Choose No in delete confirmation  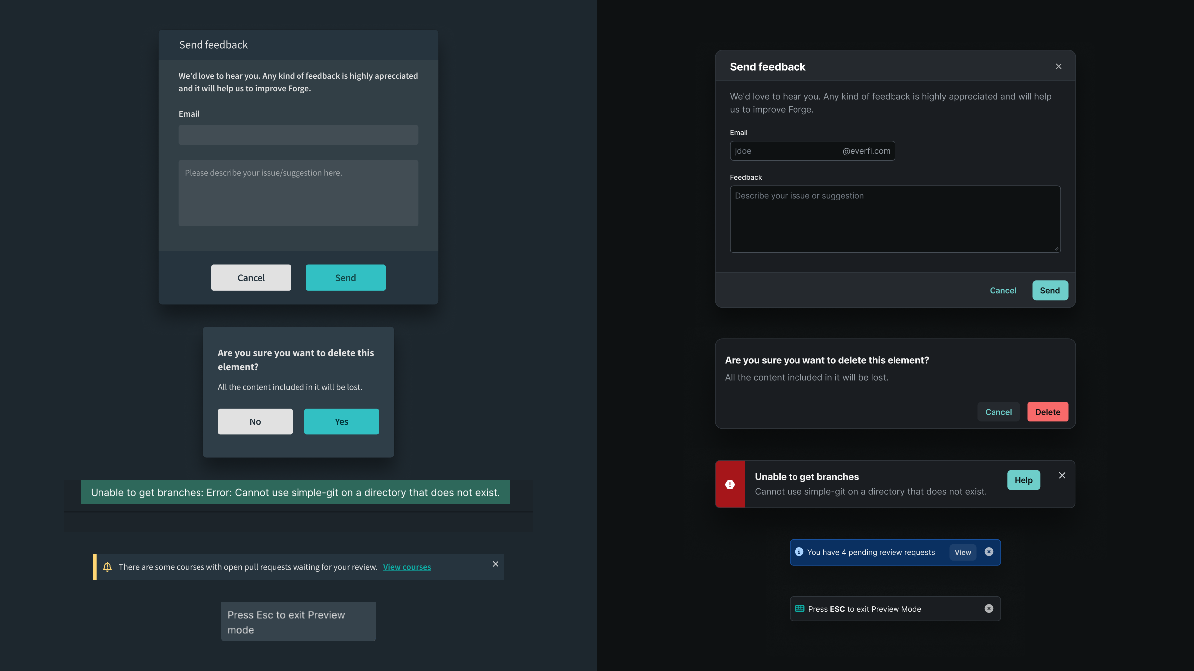tap(255, 421)
